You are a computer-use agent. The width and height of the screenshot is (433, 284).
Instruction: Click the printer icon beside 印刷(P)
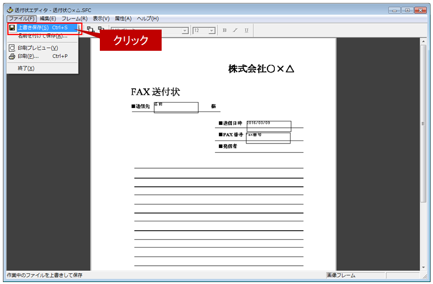point(12,56)
